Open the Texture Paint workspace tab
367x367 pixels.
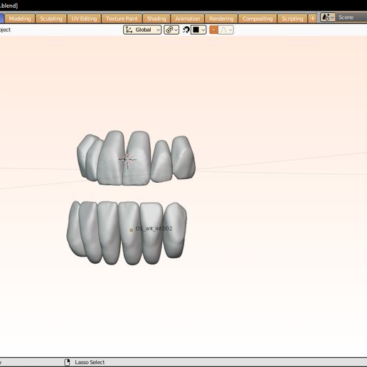[122, 18]
